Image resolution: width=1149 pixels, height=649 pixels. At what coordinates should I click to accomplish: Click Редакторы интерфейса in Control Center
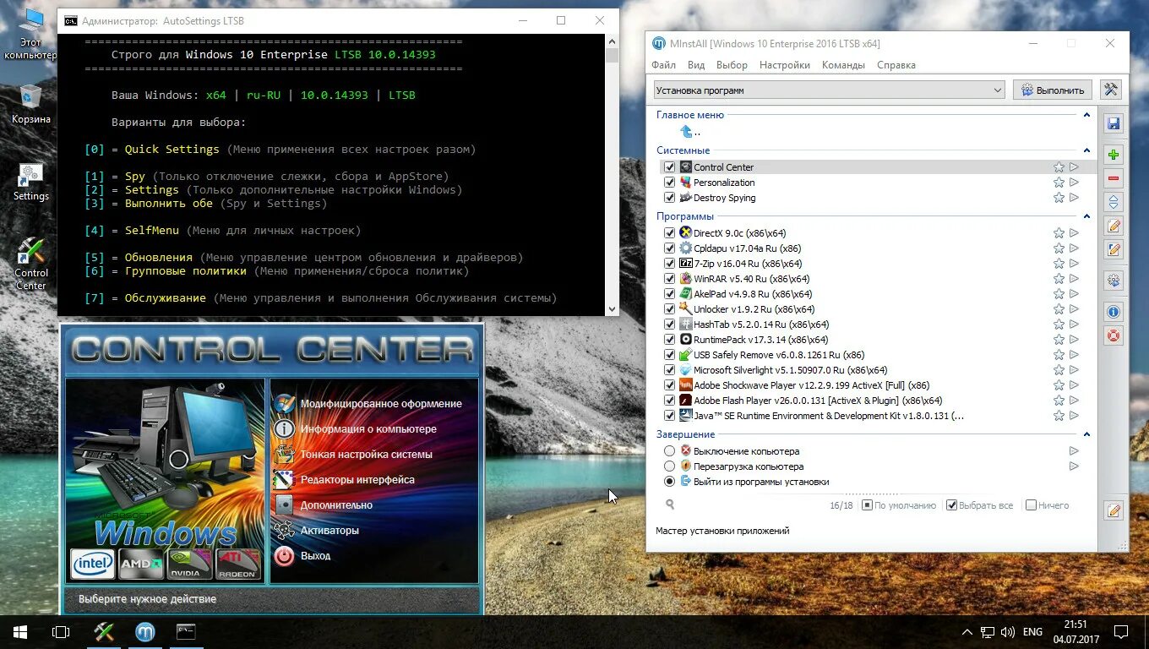click(357, 480)
